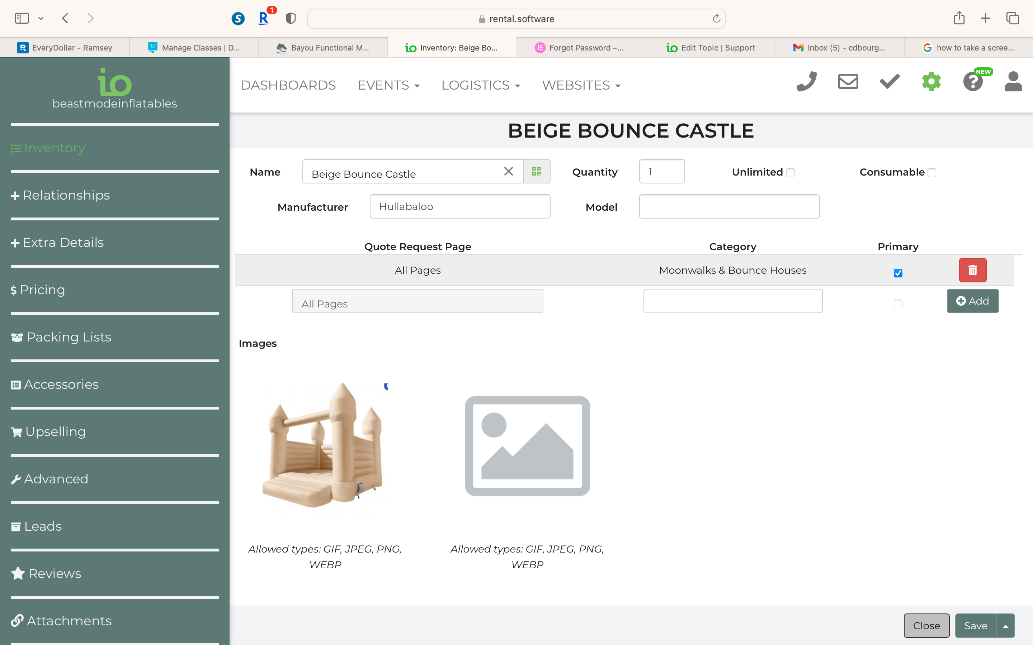Click the Close button
This screenshot has width=1033, height=645.
926,626
